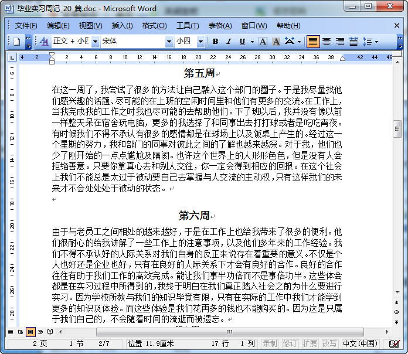This screenshot has width=408, height=354.
Task: Switch to the reading layout view icon
Action: [x=50, y=332]
